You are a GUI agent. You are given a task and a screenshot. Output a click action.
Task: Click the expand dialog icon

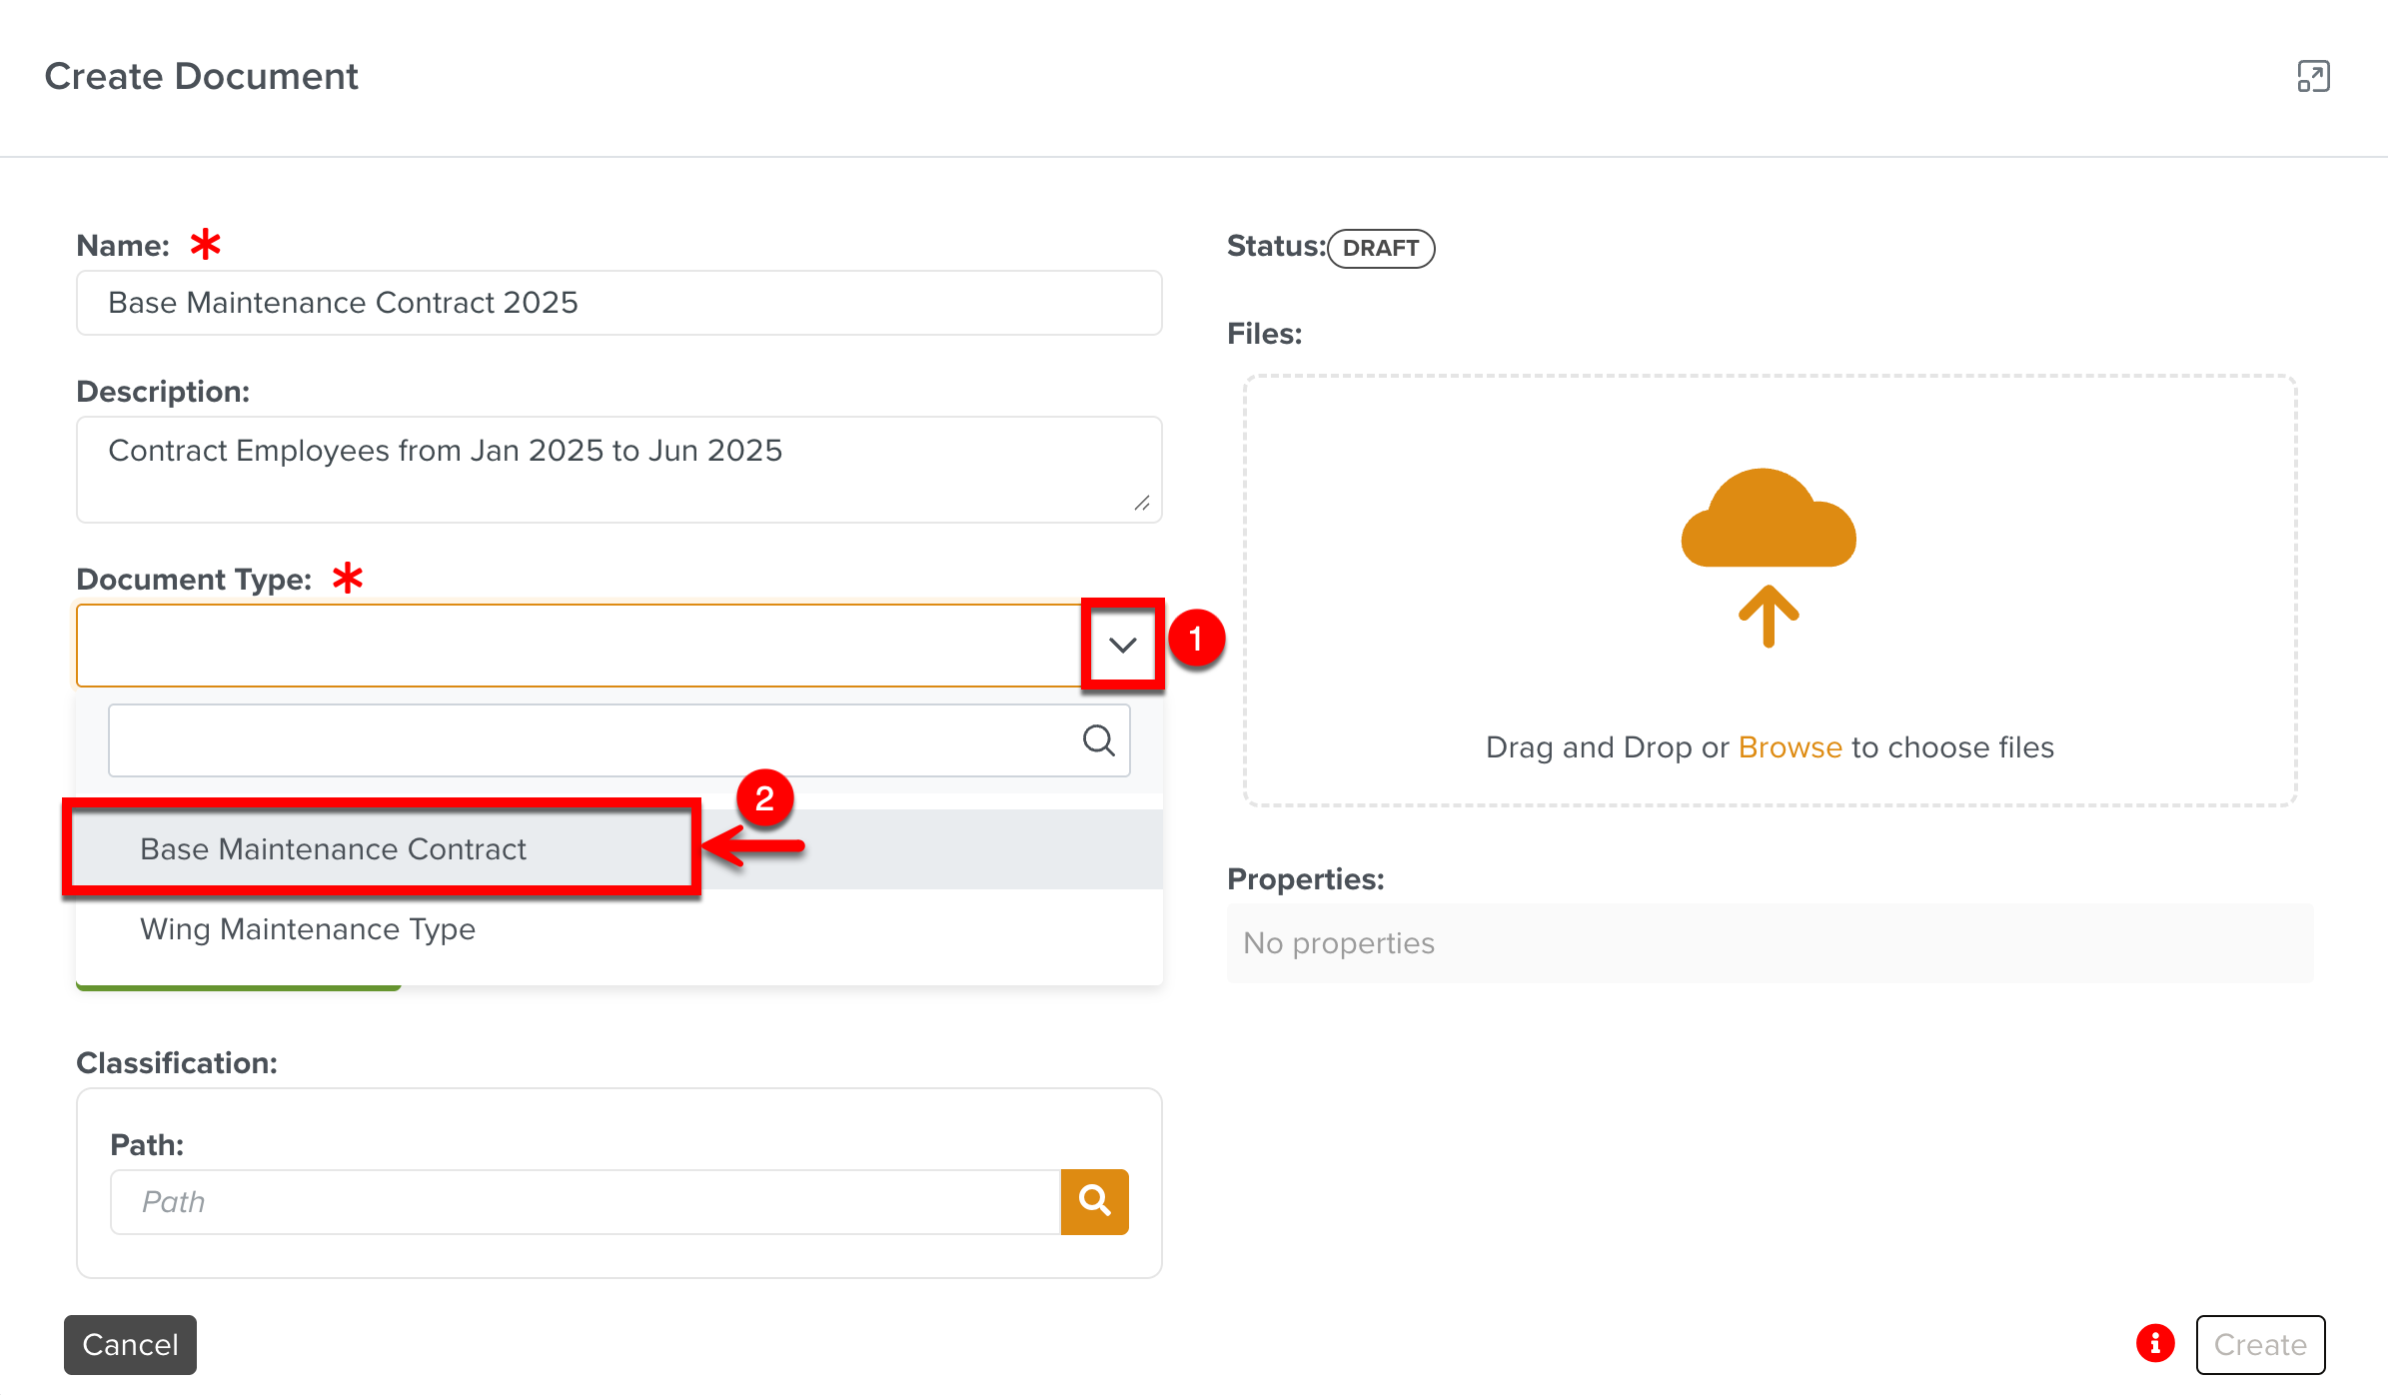tap(2313, 77)
